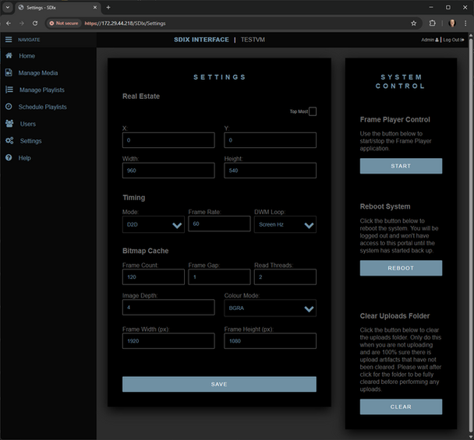Click the Manage Playlists list icon
The width and height of the screenshot is (474, 440).
click(x=9, y=90)
